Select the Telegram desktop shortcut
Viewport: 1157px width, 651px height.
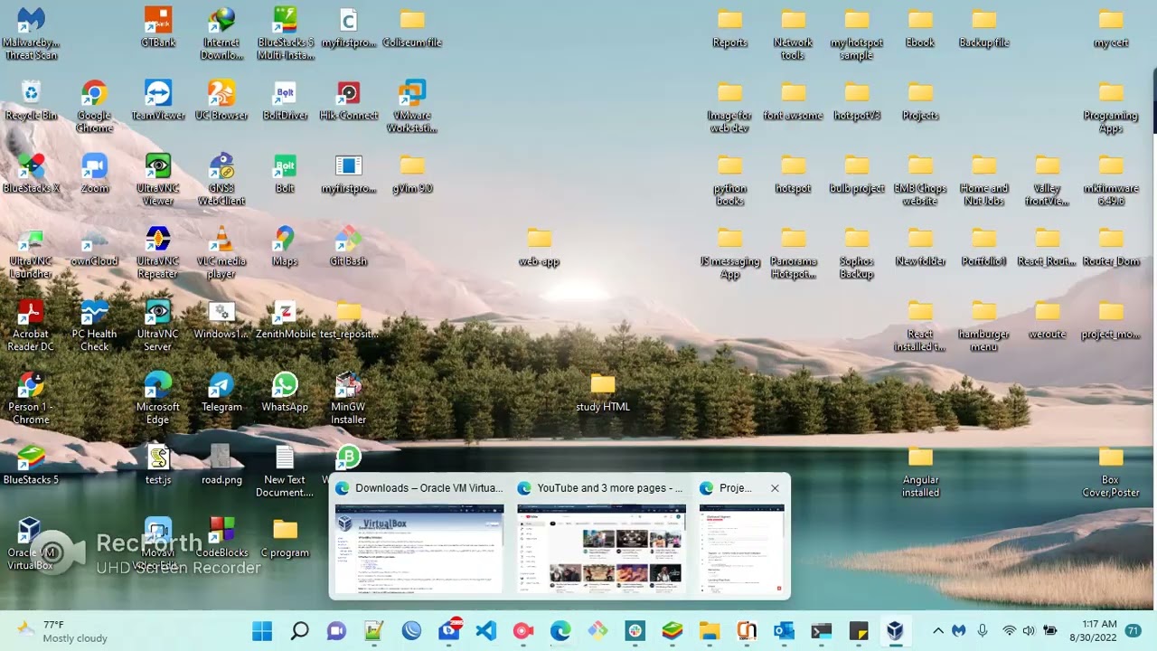(221, 392)
